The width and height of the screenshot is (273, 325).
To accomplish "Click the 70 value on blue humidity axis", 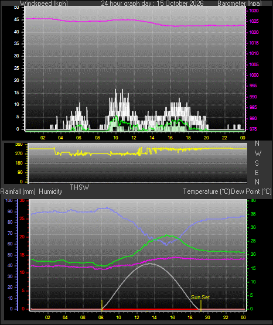I will tap(10, 234).
